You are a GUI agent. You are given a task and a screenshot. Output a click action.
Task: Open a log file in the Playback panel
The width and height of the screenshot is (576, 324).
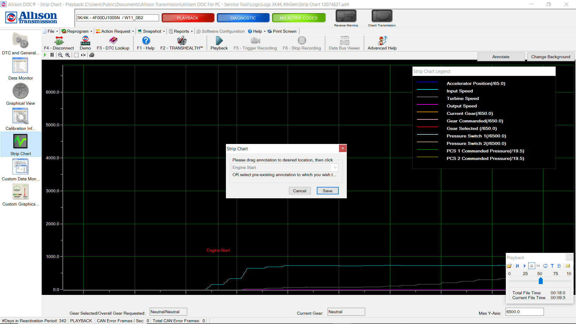pyautogui.click(x=509, y=266)
